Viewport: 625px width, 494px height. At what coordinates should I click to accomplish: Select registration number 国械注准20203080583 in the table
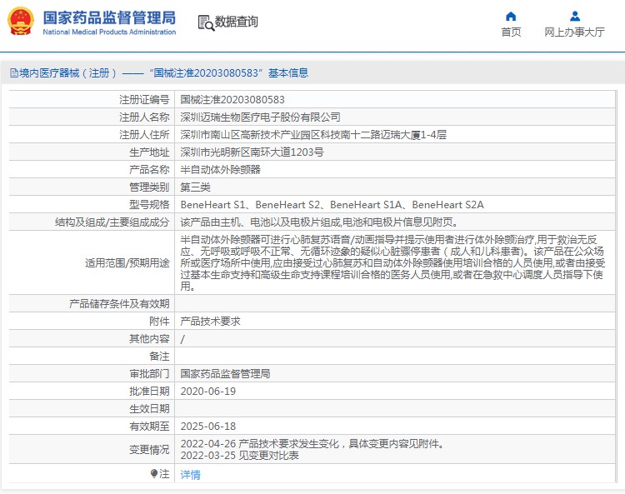click(232, 100)
